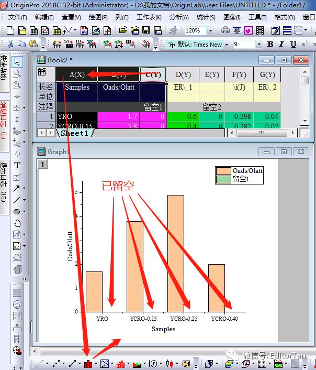Click the Excel import icon with green X
Screen dimensions: 316x370
[x=92, y=44]
